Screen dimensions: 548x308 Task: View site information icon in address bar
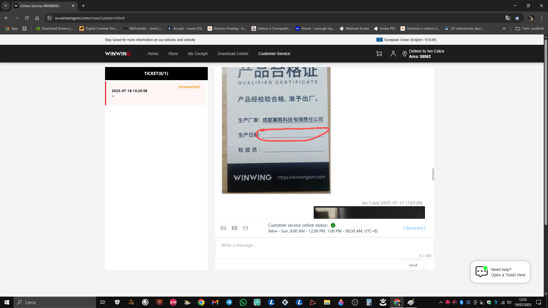49,18
